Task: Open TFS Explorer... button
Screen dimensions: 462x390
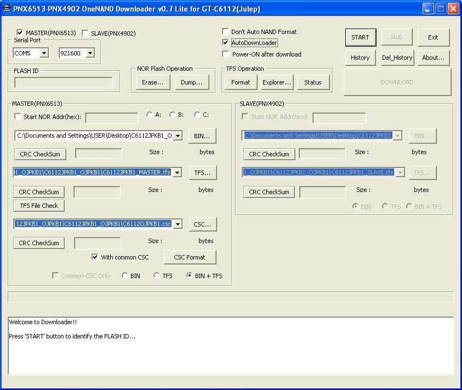Action: pos(277,82)
